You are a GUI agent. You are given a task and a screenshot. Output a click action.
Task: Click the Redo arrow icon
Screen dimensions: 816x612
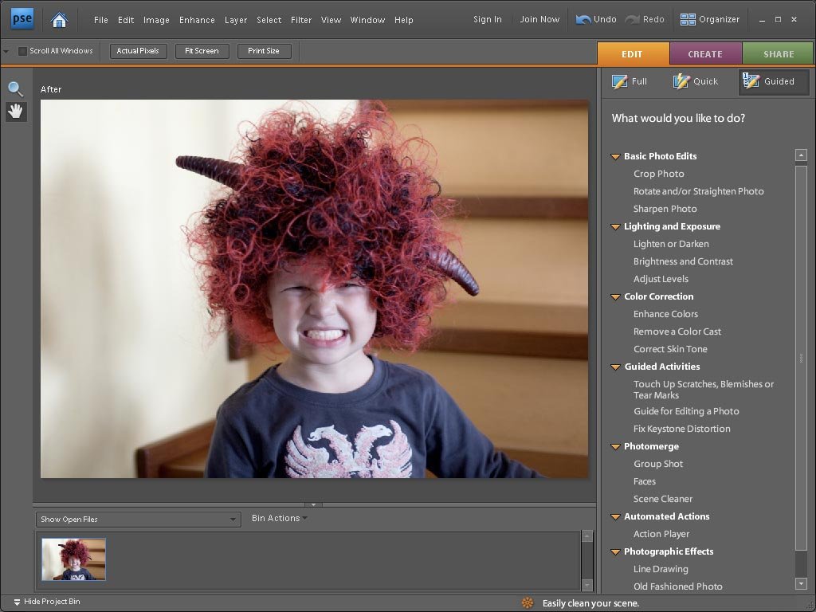click(x=633, y=20)
